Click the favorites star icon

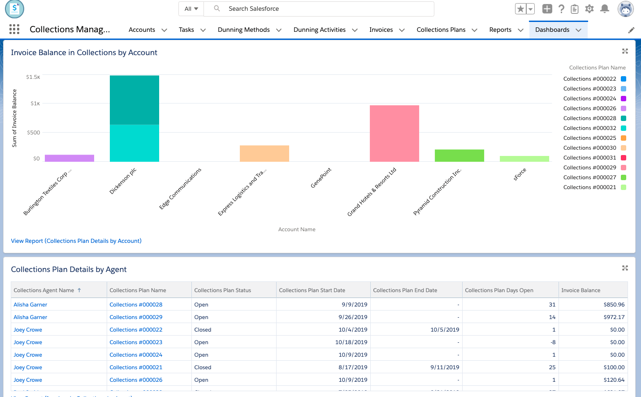520,9
